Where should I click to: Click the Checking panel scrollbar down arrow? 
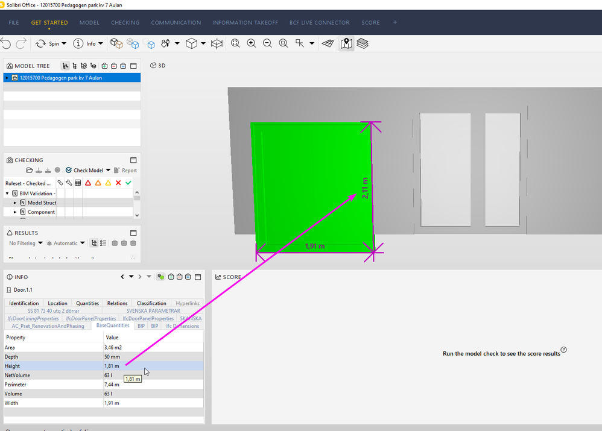pyautogui.click(x=137, y=215)
